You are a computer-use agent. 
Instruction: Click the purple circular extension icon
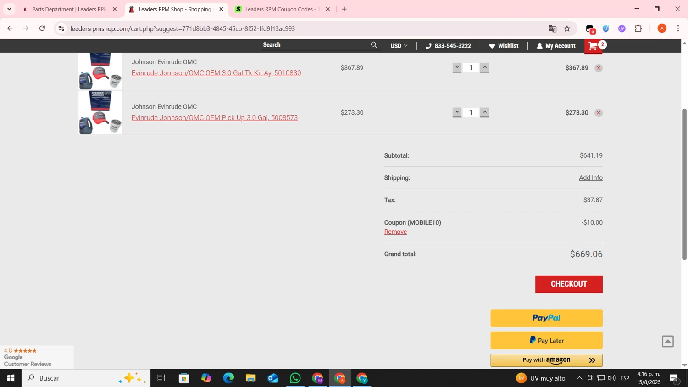[x=622, y=28]
